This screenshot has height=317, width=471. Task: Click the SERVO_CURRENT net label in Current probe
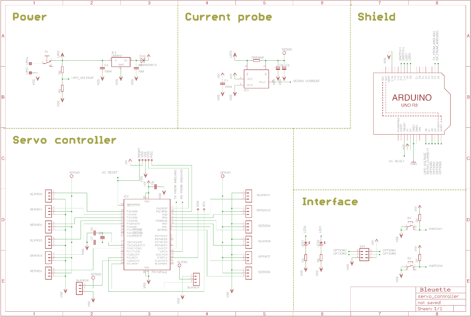point(306,81)
